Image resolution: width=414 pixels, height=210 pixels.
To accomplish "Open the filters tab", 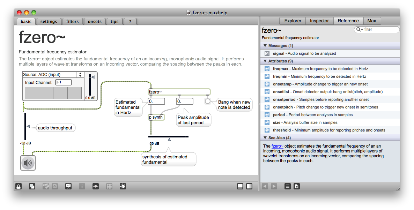I will [72, 22].
